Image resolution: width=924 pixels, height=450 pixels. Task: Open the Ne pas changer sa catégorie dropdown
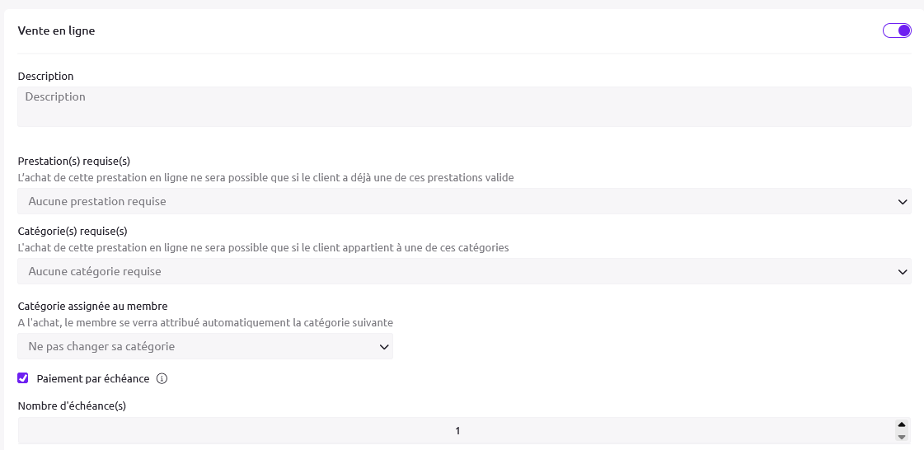[x=205, y=346]
